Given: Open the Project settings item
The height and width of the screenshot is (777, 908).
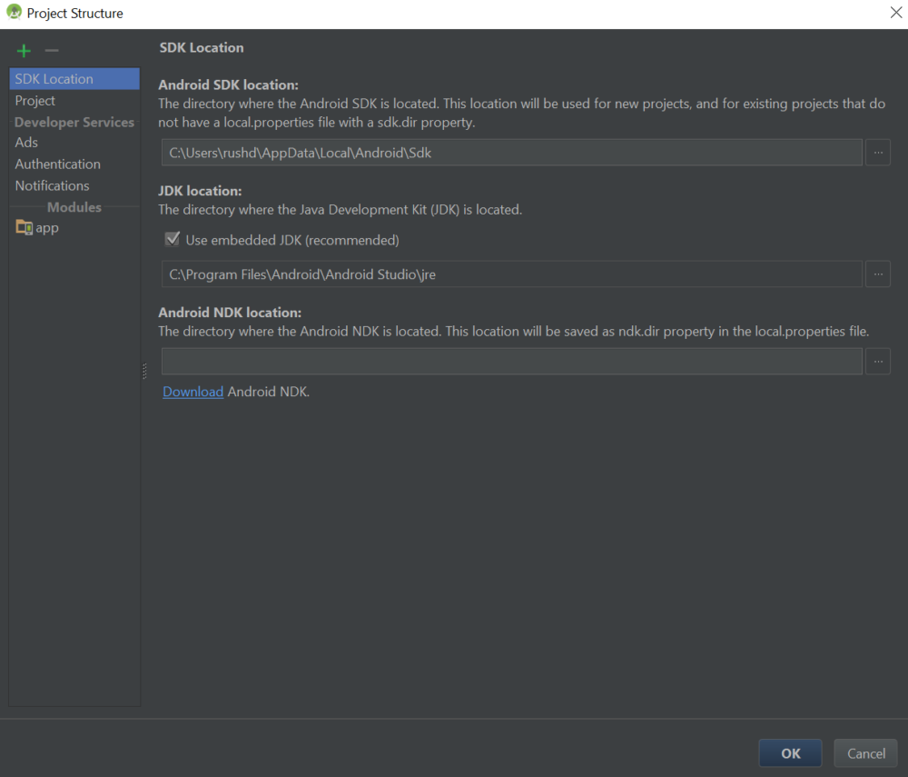Looking at the screenshot, I should pos(35,101).
